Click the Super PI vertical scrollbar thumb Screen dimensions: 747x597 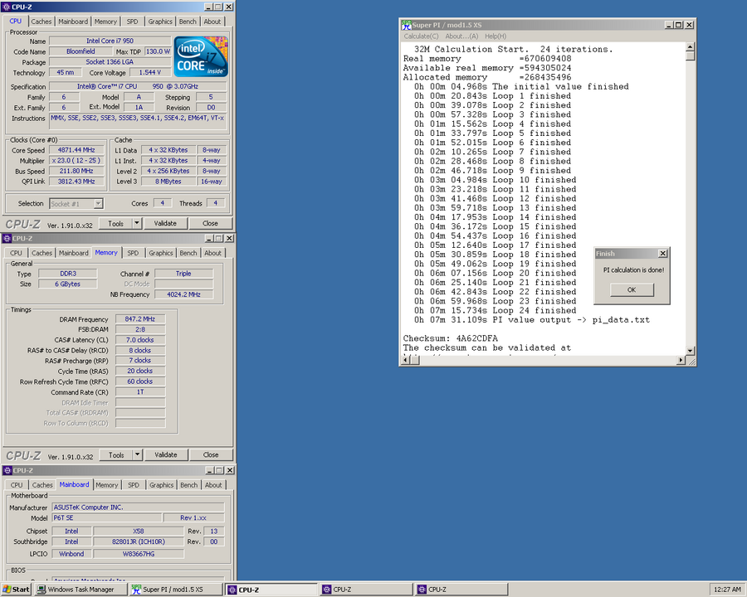(x=691, y=56)
